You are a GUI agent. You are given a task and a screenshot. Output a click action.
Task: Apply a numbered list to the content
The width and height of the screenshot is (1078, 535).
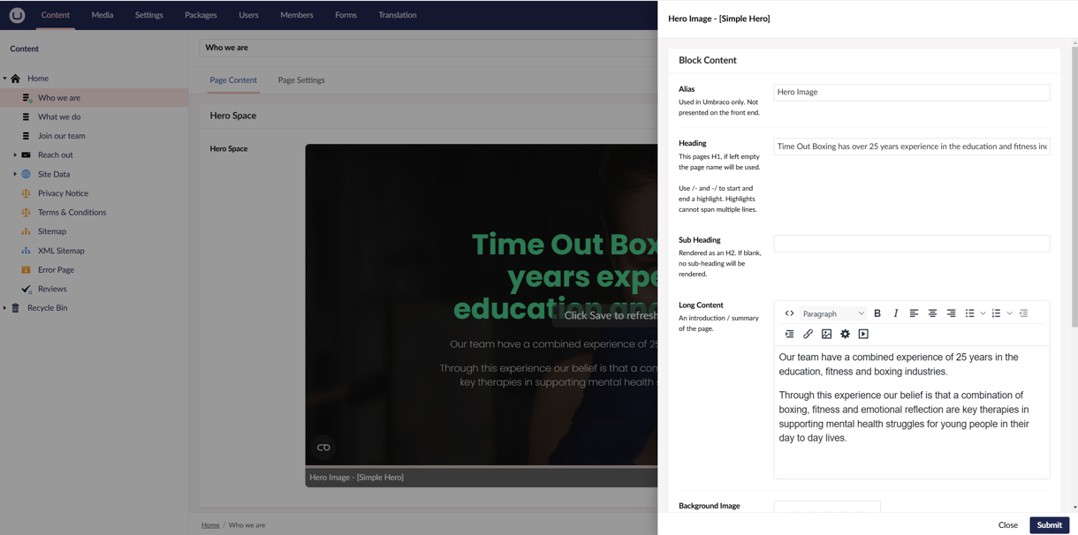pyautogui.click(x=996, y=313)
